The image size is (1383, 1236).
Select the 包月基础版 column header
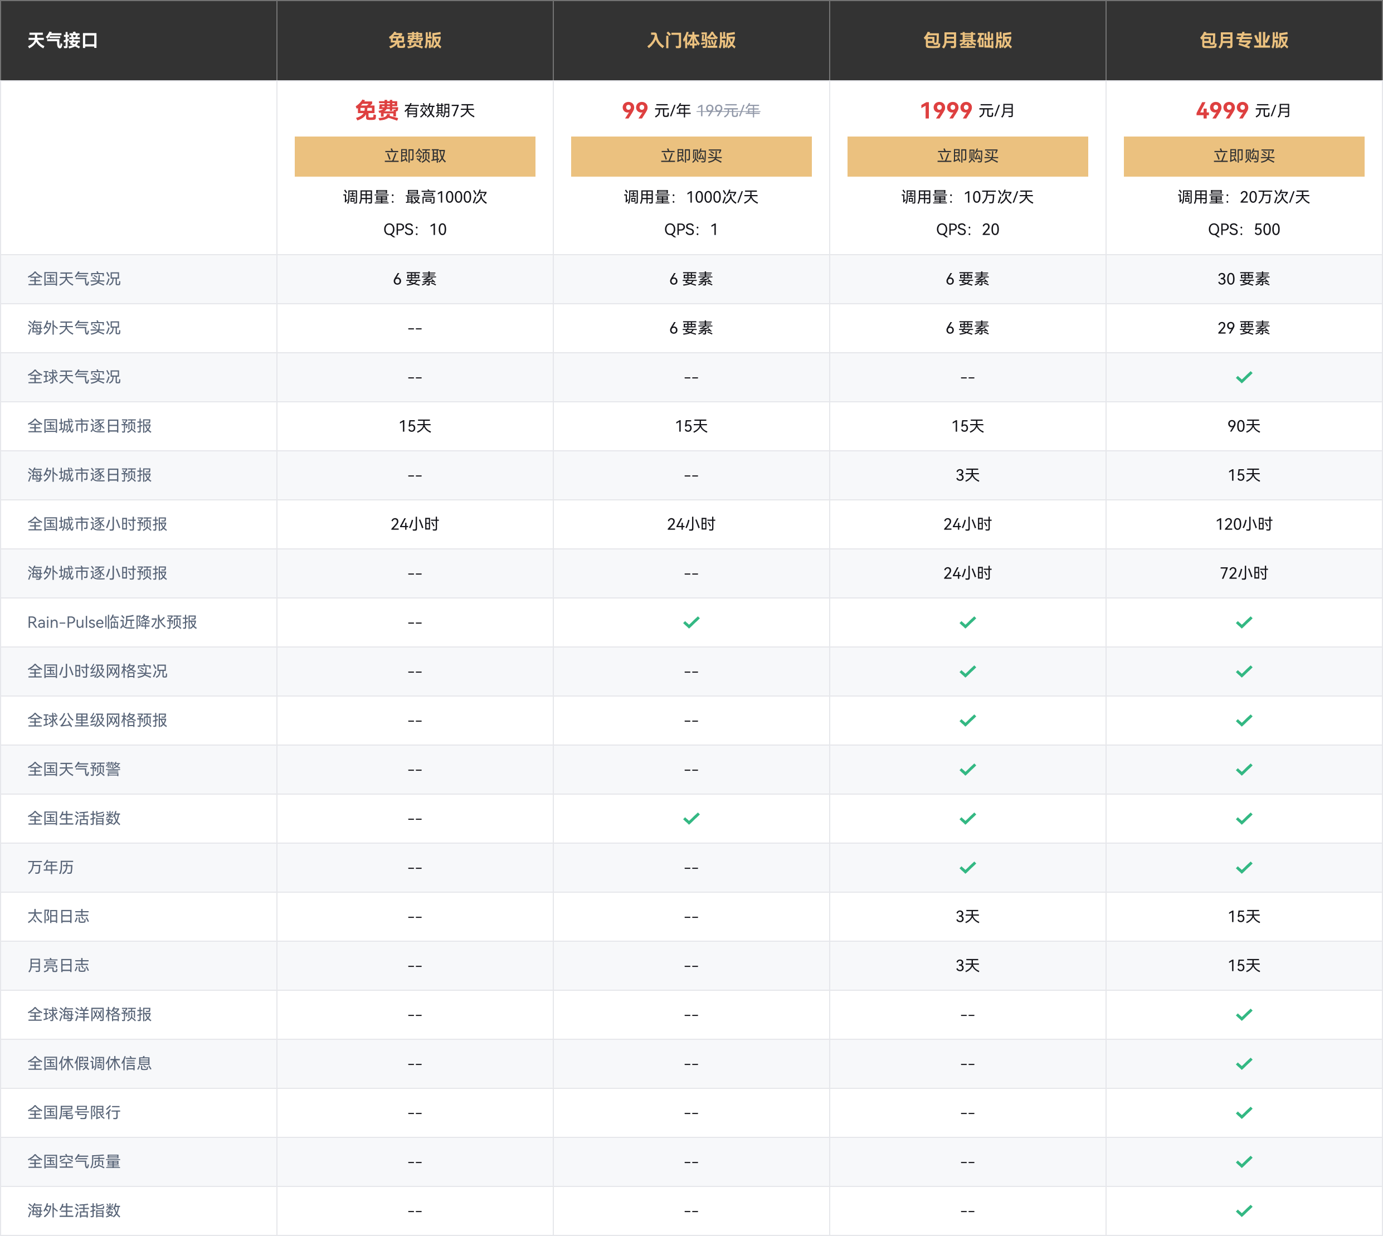pyautogui.click(x=967, y=40)
